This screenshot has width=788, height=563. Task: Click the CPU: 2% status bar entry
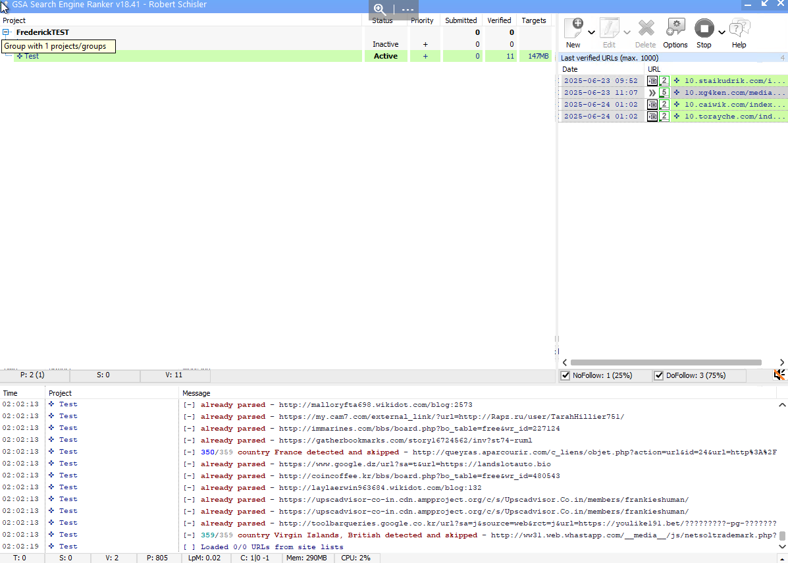click(355, 558)
